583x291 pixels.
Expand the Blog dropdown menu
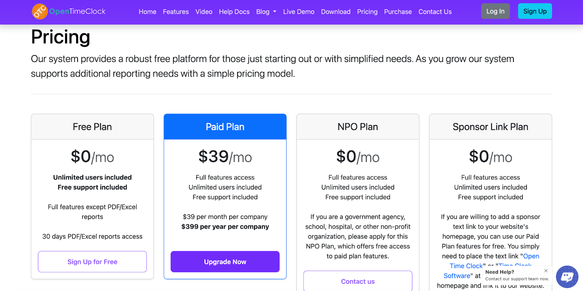tap(266, 12)
